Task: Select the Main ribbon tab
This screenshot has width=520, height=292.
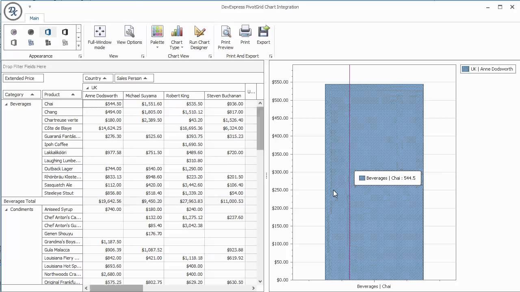Action: point(34,18)
